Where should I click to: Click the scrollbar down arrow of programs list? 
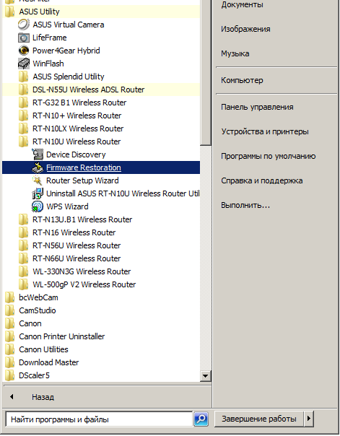[206, 376]
